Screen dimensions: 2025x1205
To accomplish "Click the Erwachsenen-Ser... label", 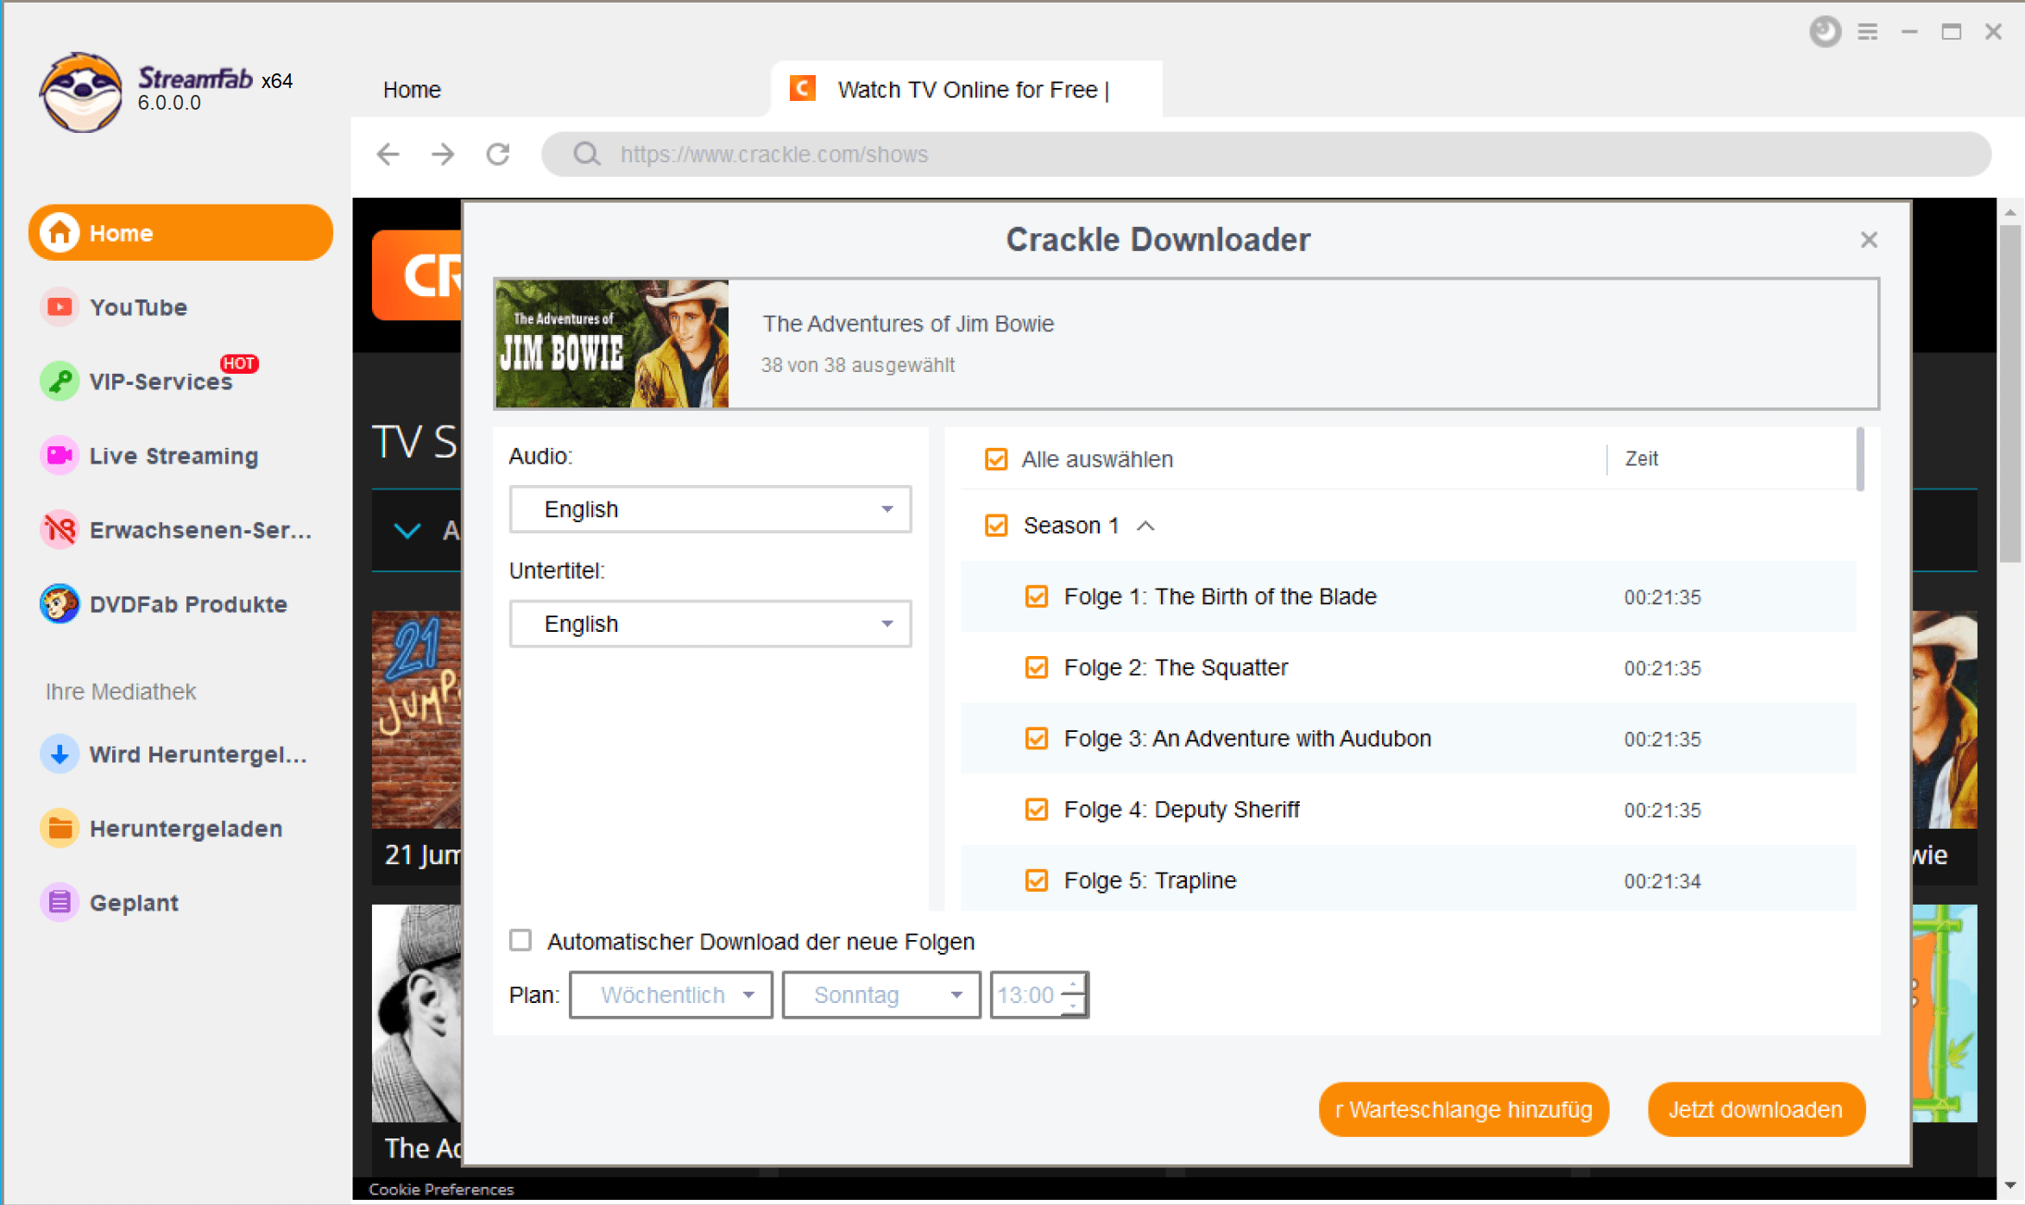I will [201, 530].
